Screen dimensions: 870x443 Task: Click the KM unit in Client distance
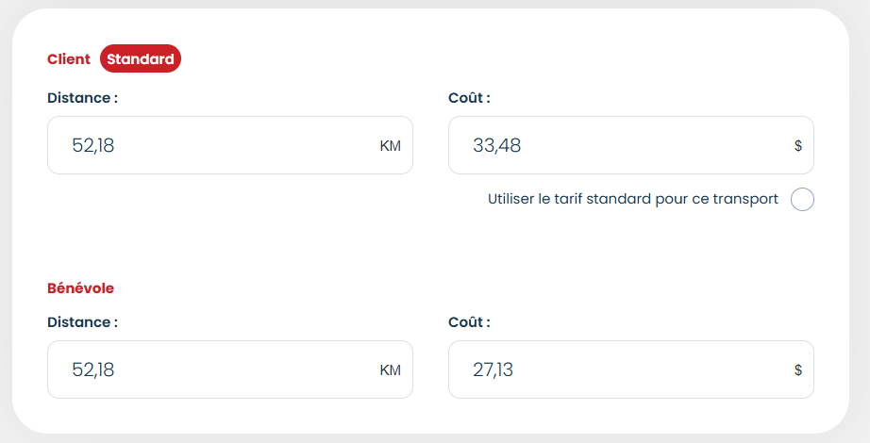[390, 146]
